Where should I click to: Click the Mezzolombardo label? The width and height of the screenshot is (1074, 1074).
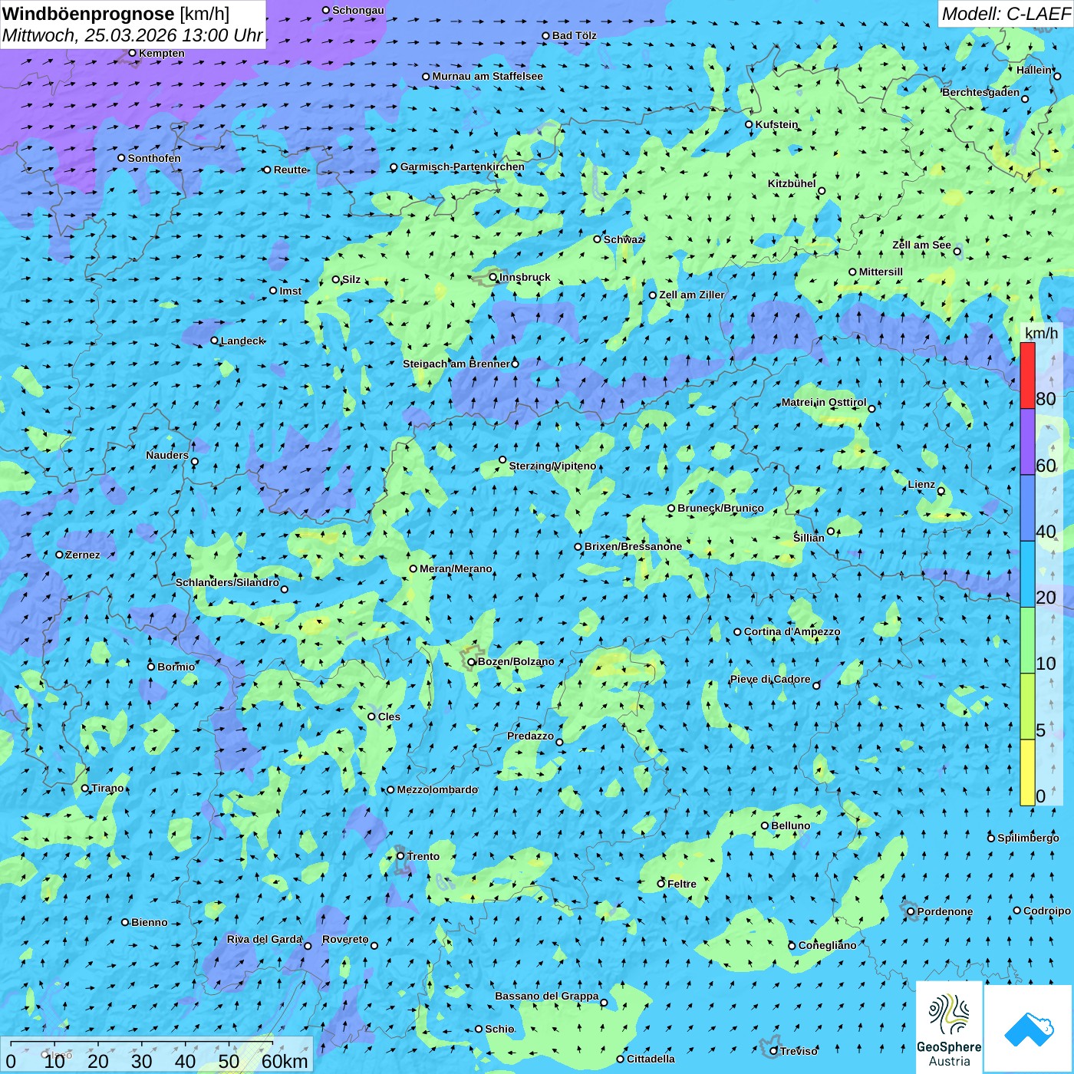(x=437, y=789)
